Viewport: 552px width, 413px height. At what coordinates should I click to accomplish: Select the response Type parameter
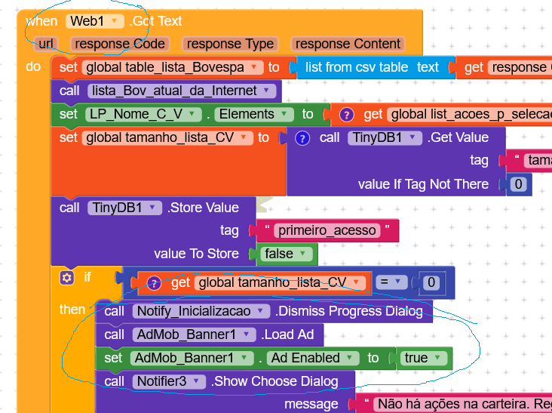(230, 44)
